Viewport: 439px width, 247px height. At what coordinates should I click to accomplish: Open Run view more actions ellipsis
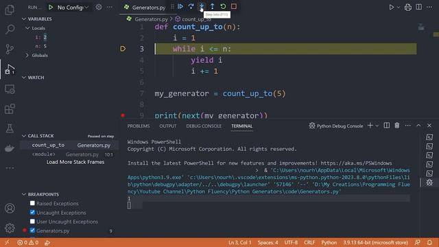pos(110,7)
